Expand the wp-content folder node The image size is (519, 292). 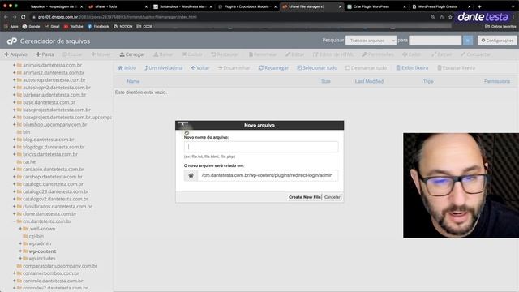(20, 251)
